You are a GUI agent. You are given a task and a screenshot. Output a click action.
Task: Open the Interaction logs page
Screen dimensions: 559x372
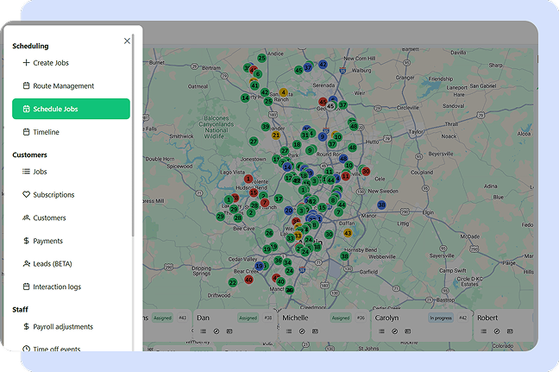click(x=57, y=287)
